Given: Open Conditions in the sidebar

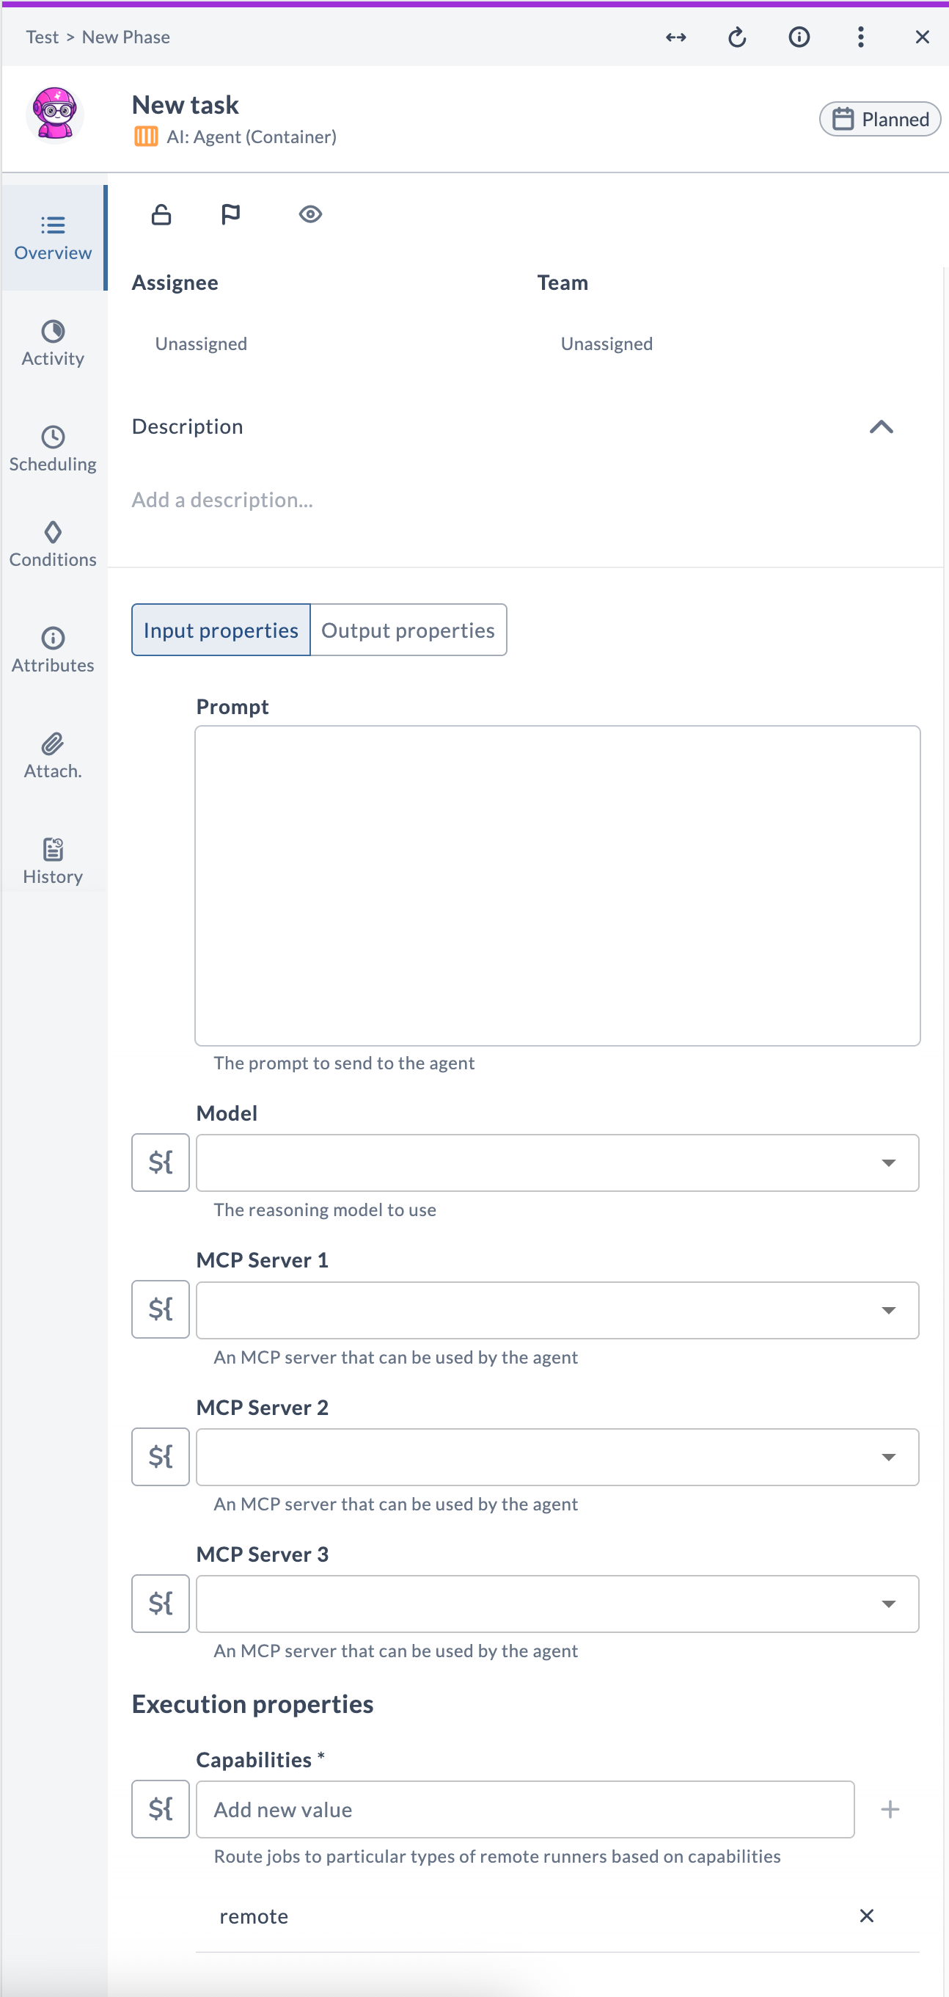Looking at the screenshot, I should click(53, 545).
